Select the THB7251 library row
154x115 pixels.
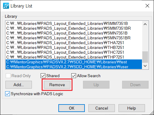(74, 47)
